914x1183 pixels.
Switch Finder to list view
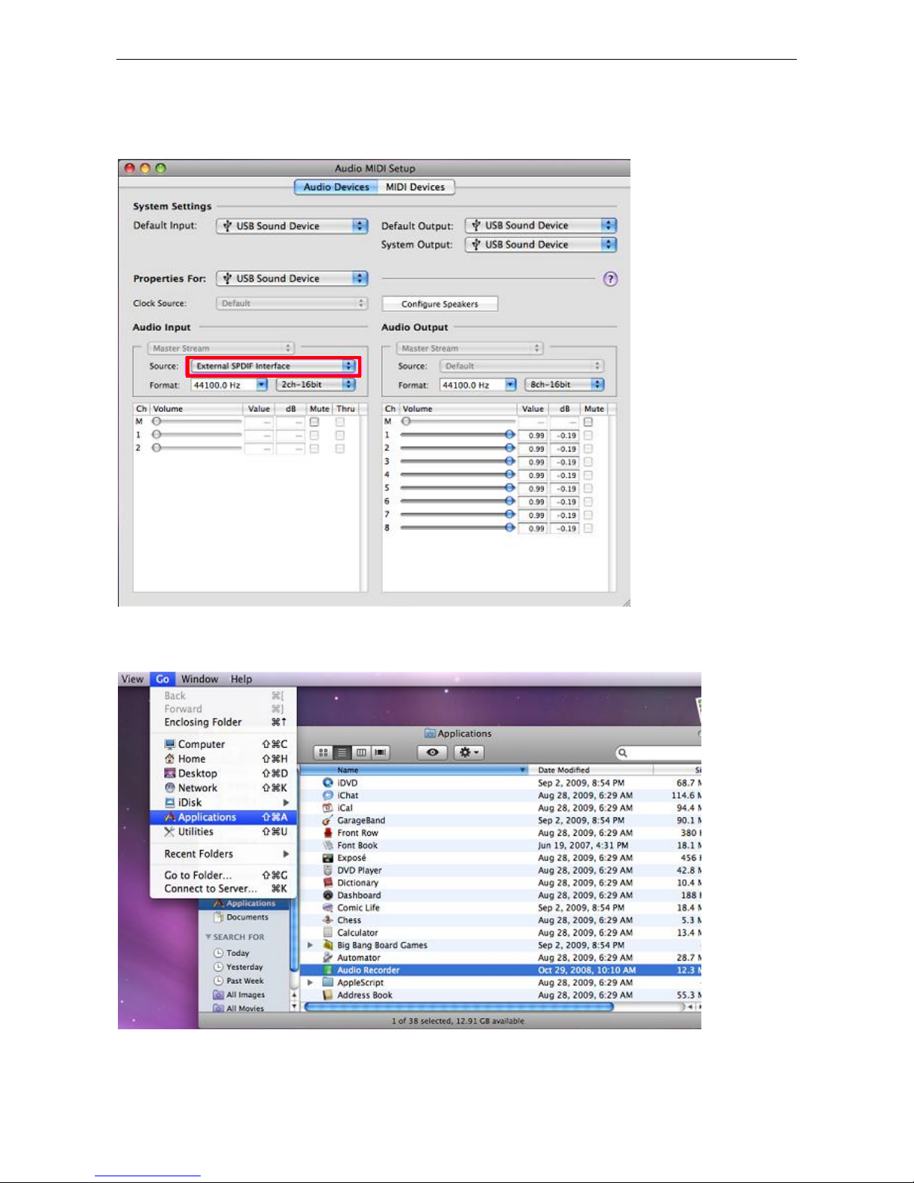[342, 753]
